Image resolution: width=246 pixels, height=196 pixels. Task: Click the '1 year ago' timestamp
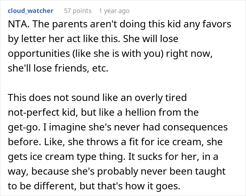(114, 11)
